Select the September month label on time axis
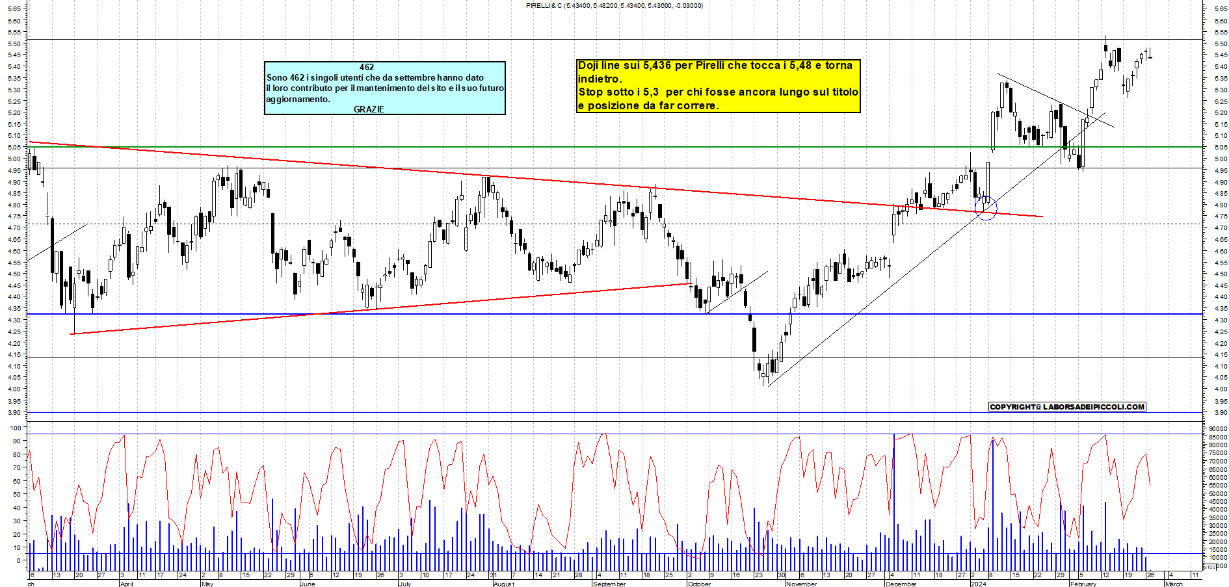The image size is (1229, 587). pos(609,584)
